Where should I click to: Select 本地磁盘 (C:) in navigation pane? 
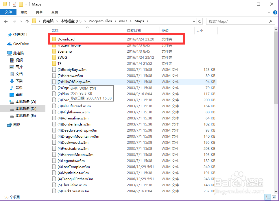pos(23,102)
